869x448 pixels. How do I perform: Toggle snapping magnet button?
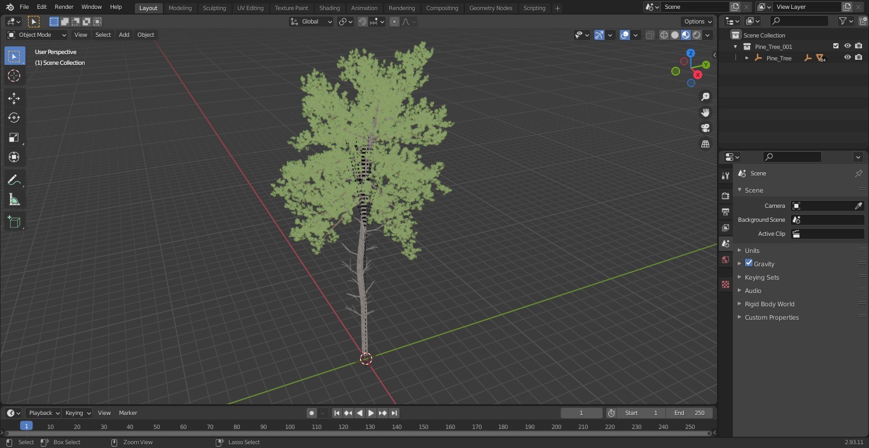coord(363,22)
